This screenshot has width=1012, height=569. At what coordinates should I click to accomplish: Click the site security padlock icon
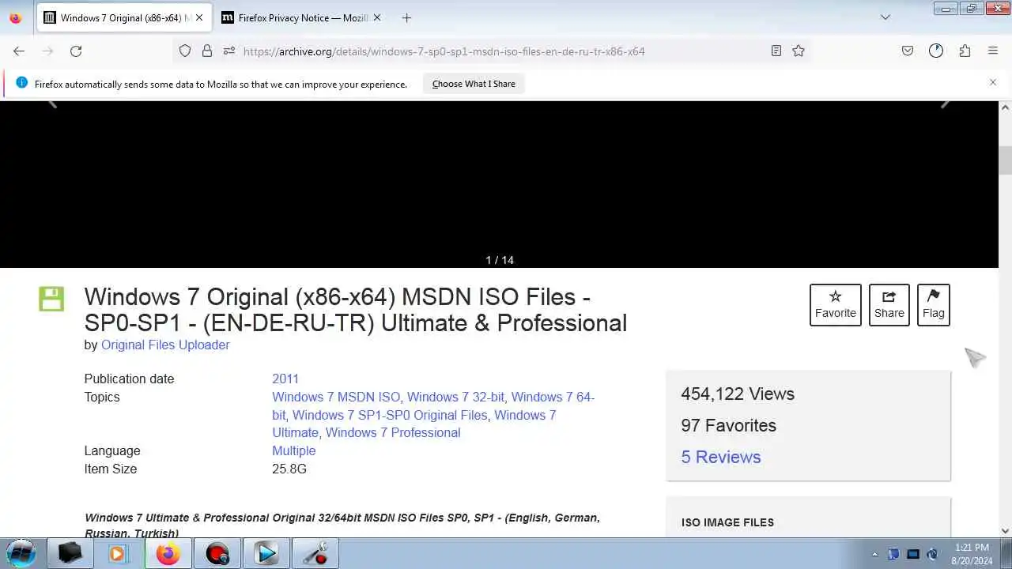[207, 51]
